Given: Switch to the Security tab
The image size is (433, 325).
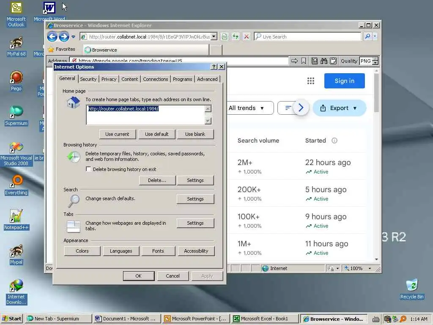Looking at the screenshot, I should pos(88,79).
